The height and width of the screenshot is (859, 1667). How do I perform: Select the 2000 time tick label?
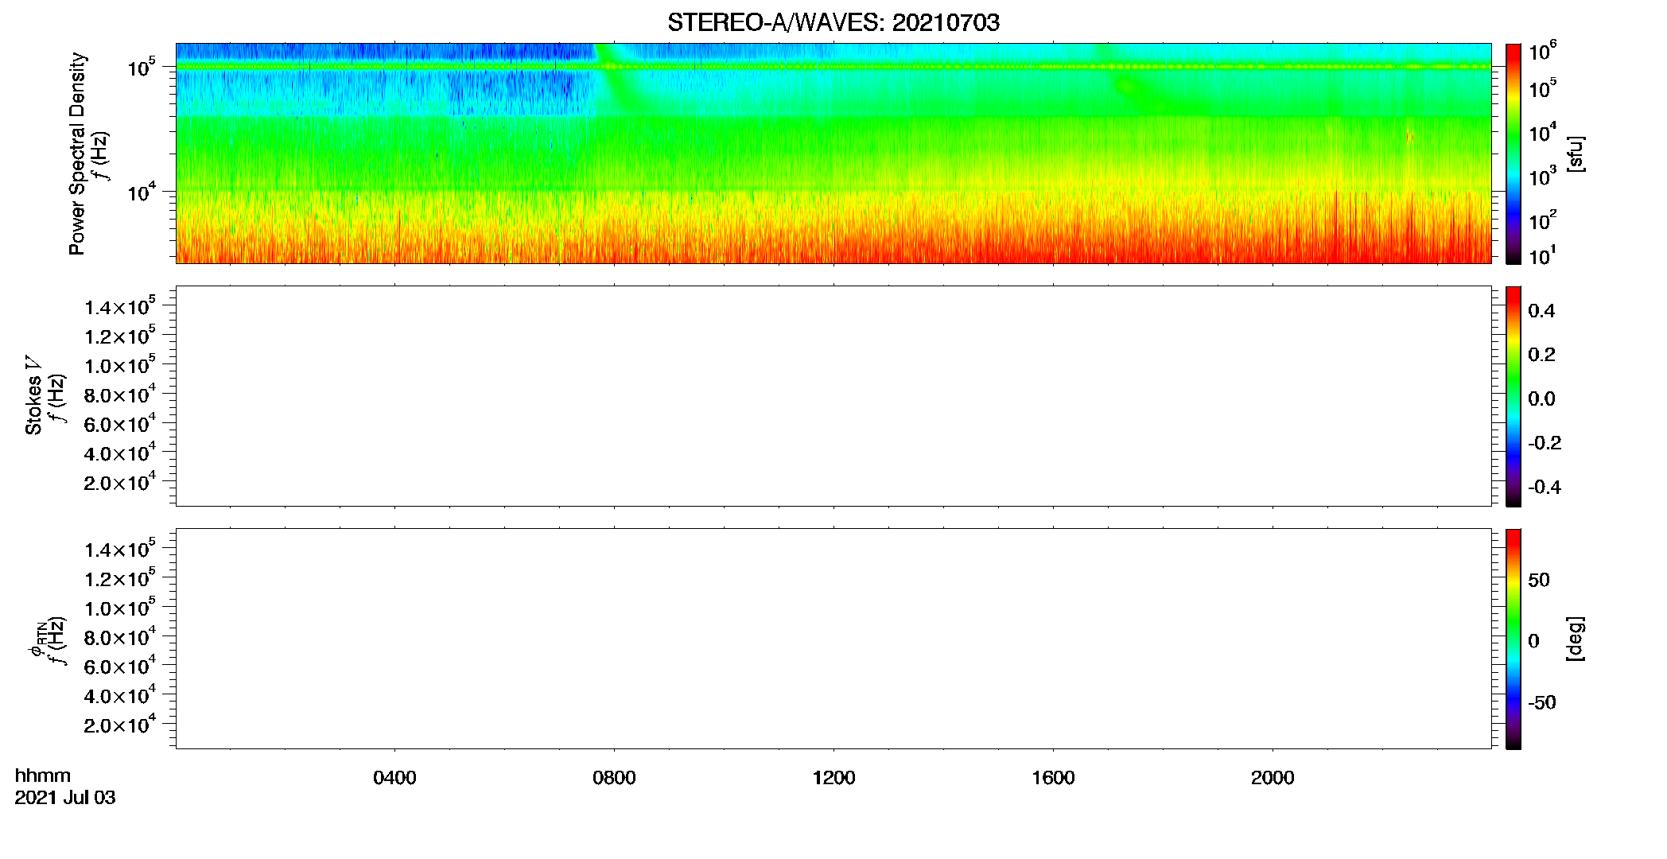[1273, 778]
